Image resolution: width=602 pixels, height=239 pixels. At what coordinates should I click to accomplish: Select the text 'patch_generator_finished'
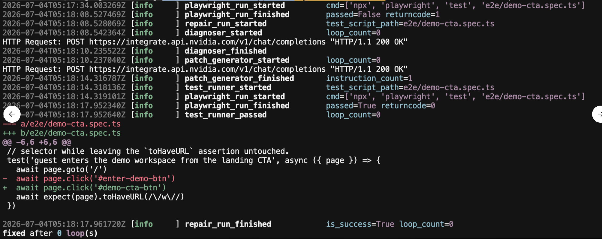[x=239, y=78]
